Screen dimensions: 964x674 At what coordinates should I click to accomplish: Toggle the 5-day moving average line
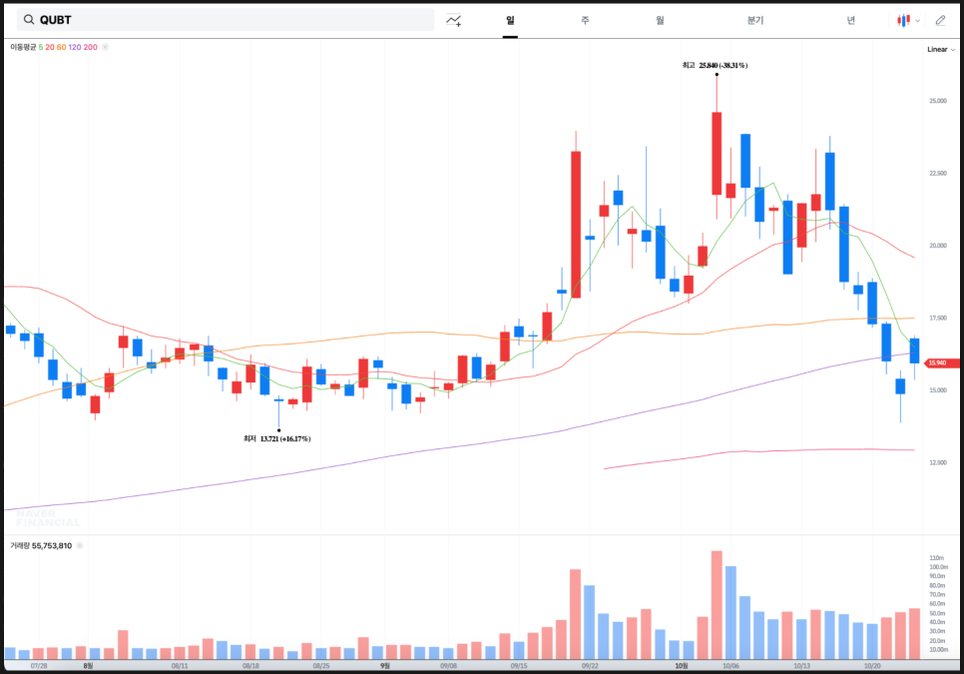pos(41,47)
